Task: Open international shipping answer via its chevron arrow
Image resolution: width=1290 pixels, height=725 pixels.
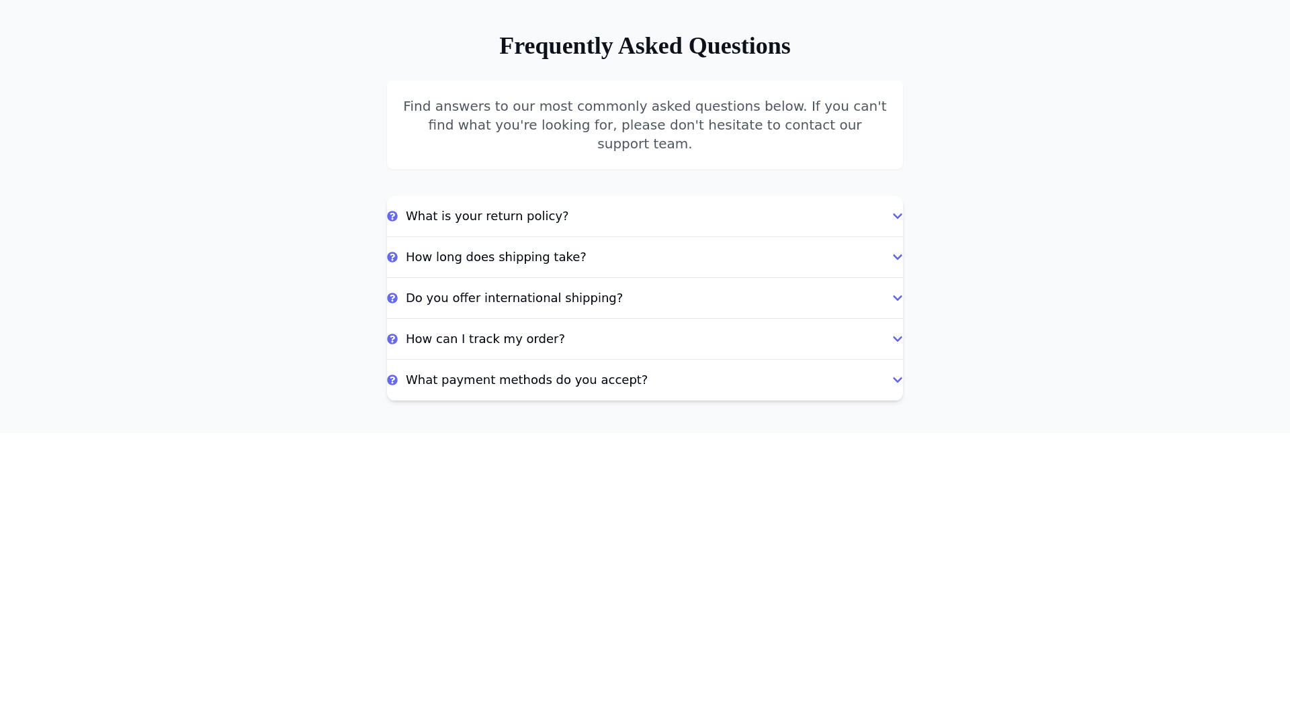Action: (x=897, y=298)
